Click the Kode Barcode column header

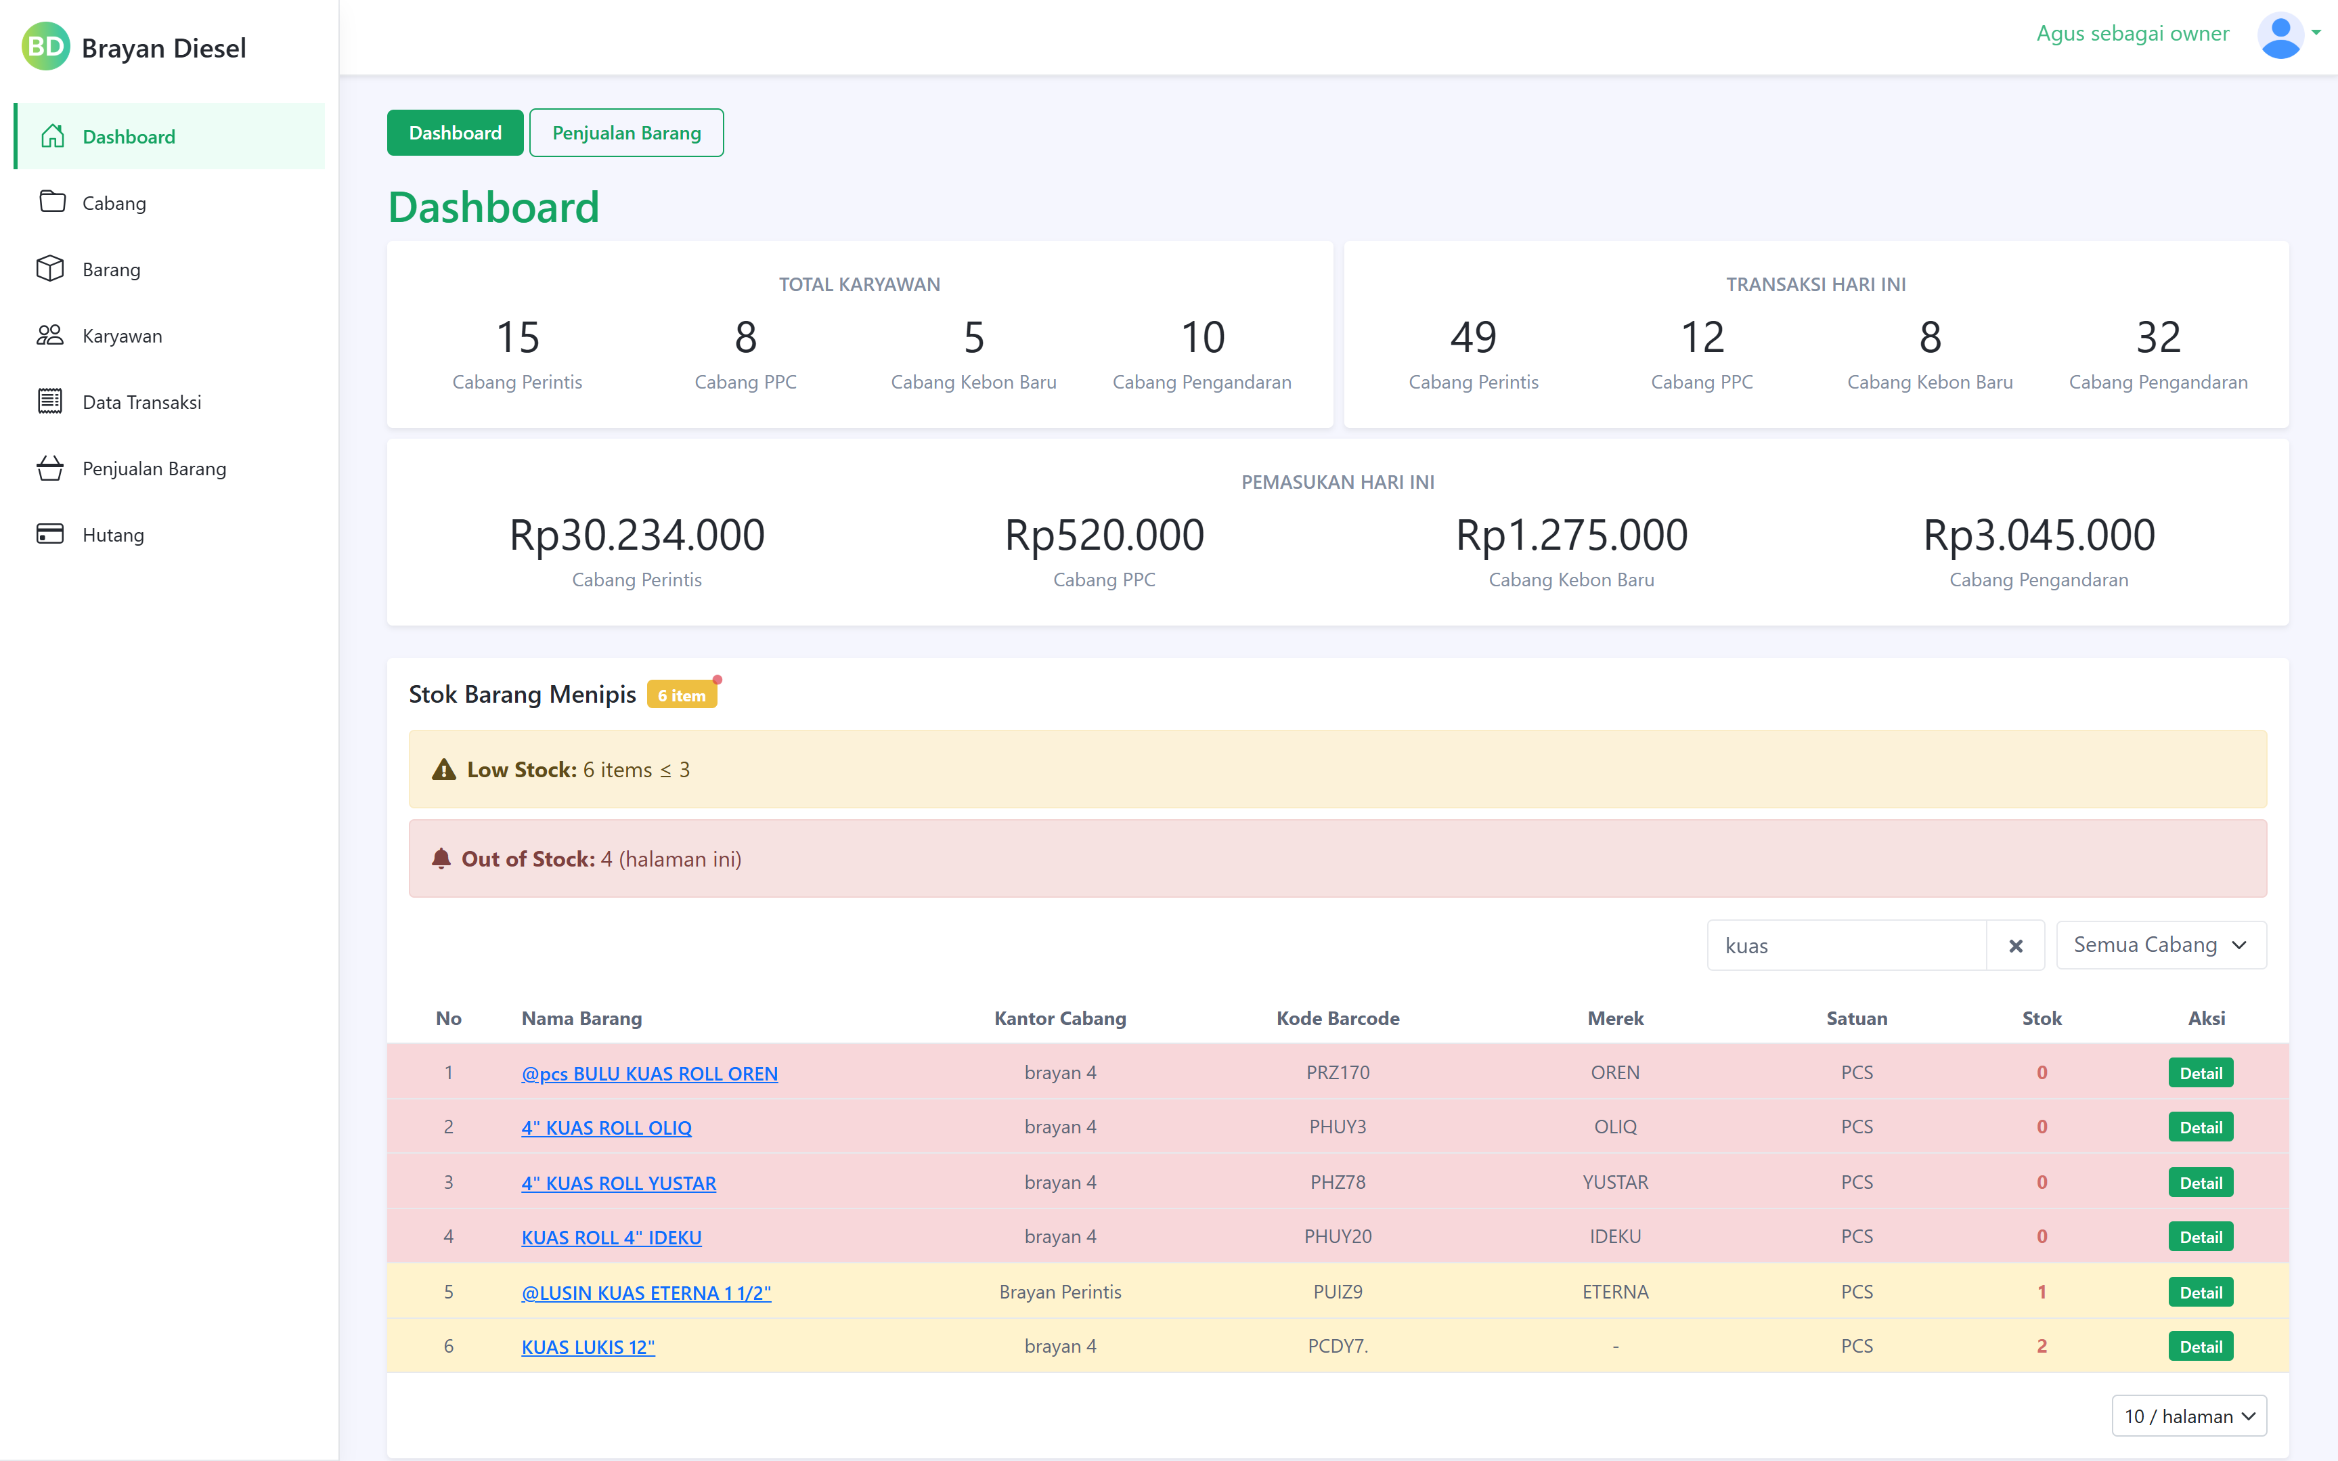[x=1338, y=1018]
